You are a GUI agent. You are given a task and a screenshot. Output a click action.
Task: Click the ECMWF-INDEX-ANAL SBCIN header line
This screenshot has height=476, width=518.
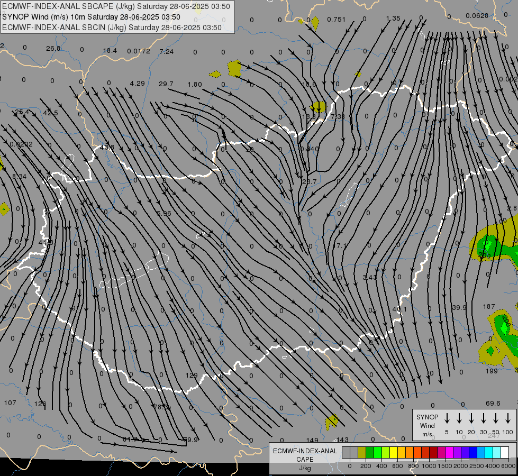(x=112, y=28)
